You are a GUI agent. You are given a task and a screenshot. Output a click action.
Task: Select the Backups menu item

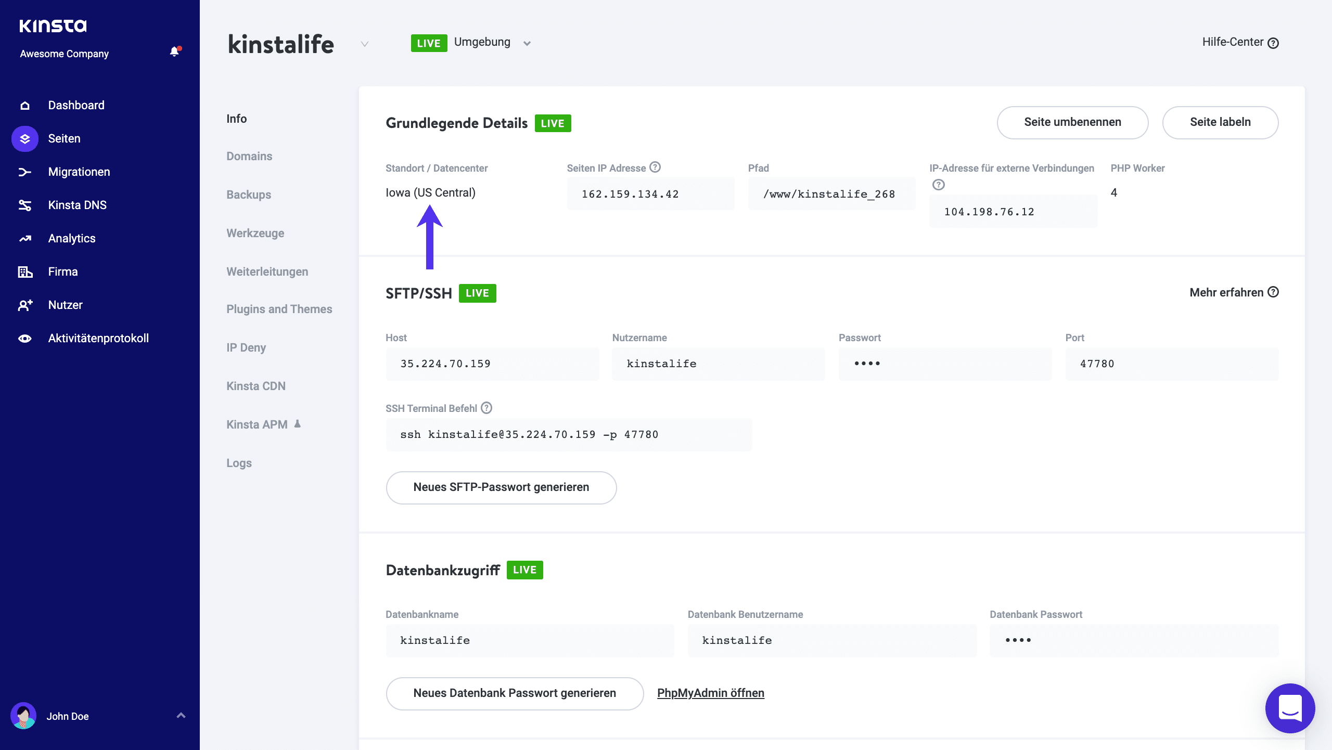[249, 195]
